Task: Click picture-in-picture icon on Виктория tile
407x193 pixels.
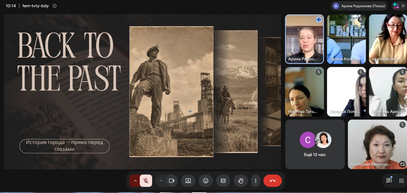Action: pos(402,164)
